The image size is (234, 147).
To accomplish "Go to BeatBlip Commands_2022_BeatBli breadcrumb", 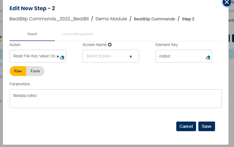I will pos(49,19).
